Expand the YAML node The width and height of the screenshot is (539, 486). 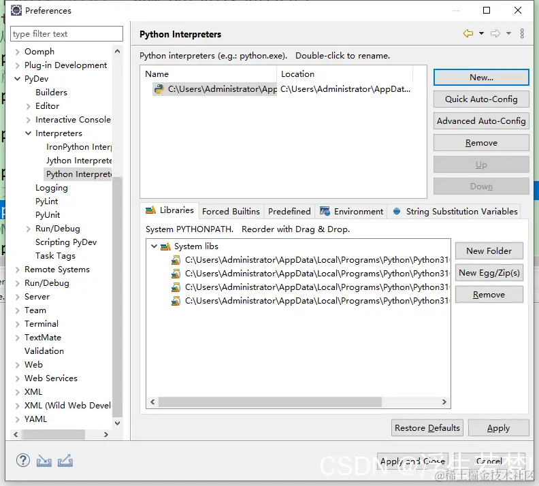pos(17,419)
